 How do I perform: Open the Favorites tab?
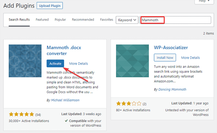click(107, 20)
